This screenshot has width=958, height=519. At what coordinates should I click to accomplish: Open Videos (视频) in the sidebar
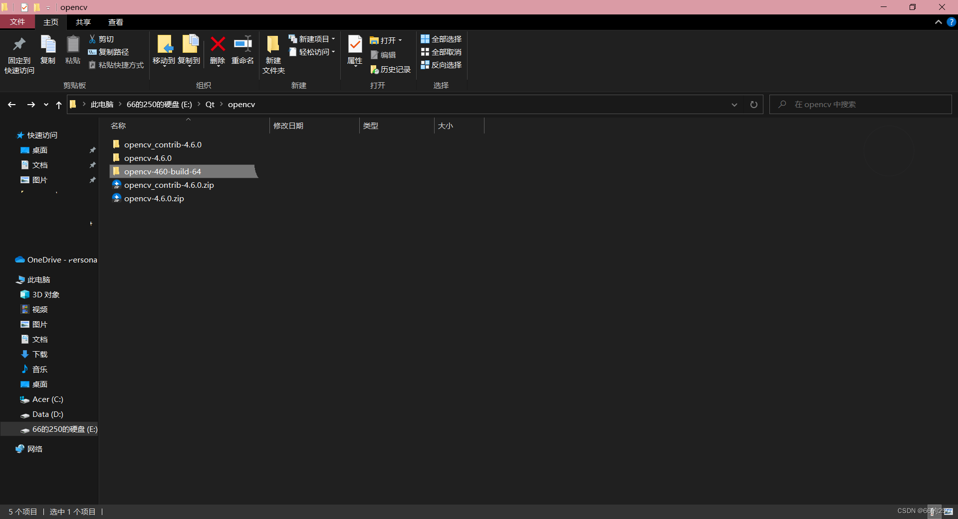40,309
